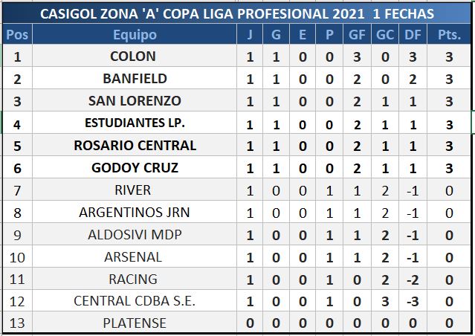The height and width of the screenshot is (336, 475).
Task: Click the ARSENAL team cell
Action: tap(135, 257)
